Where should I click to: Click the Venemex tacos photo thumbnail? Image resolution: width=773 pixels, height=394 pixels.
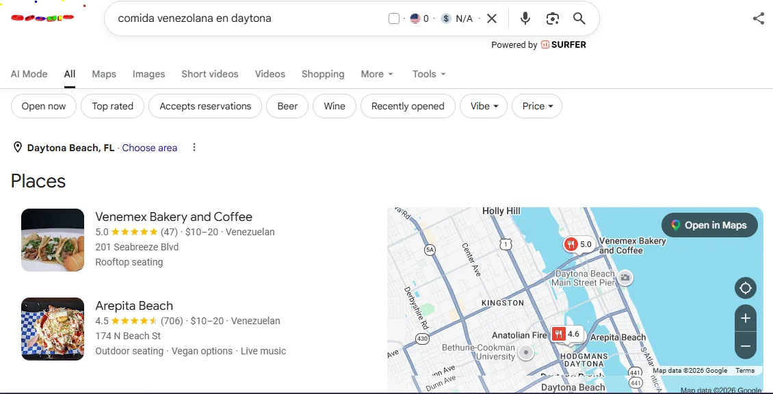(53, 240)
